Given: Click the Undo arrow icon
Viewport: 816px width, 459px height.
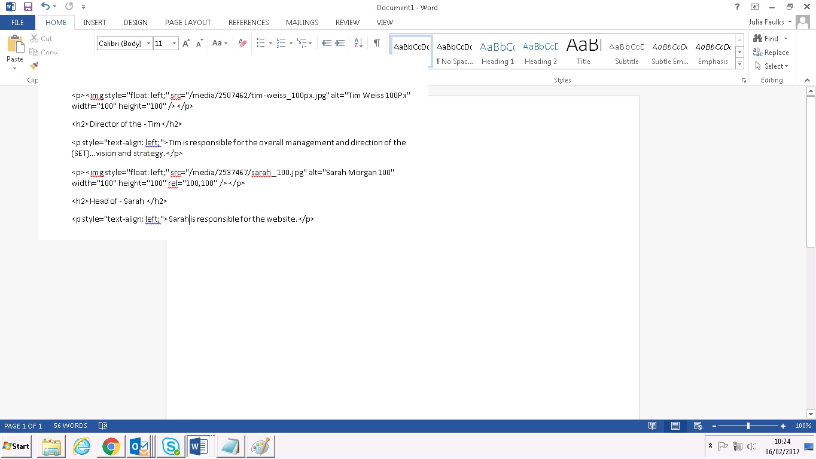Looking at the screenshot, I should [x=45, y=7].
